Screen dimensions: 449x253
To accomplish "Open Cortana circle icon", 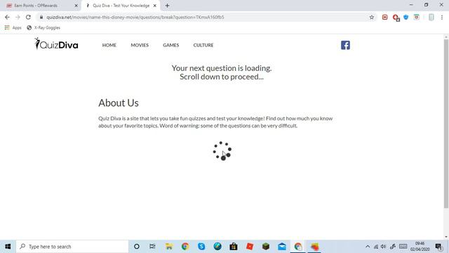I will [137, 247].
